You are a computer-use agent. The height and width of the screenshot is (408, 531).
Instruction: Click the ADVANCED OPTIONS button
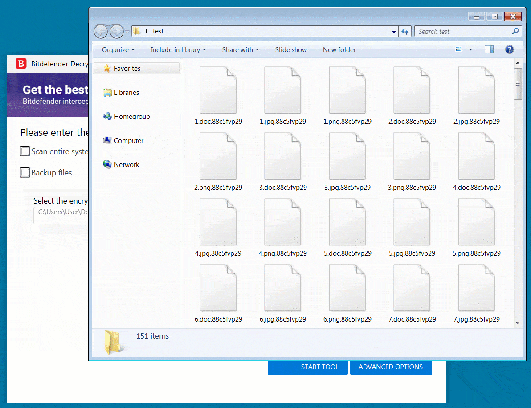[x=391, y=368]
